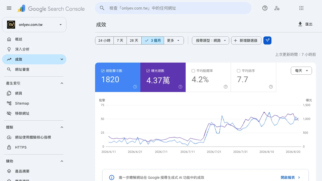Open the help question mark icon
Screen dimensions: 322x181
(x=265, y=8)
